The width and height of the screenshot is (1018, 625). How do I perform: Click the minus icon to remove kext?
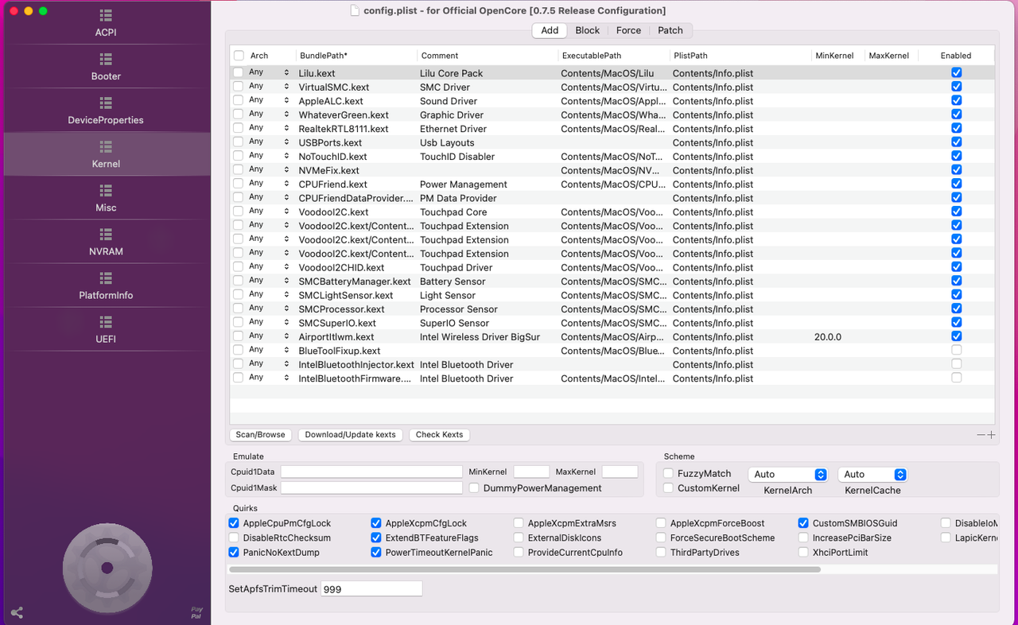(x=981, y=435)
